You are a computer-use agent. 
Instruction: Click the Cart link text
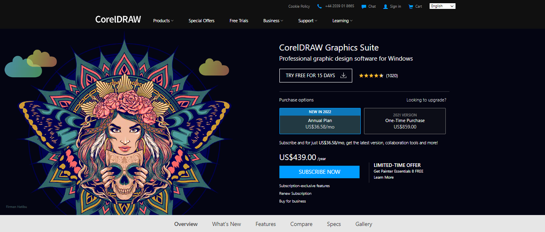pyautogui.click(x=419, y=6)
